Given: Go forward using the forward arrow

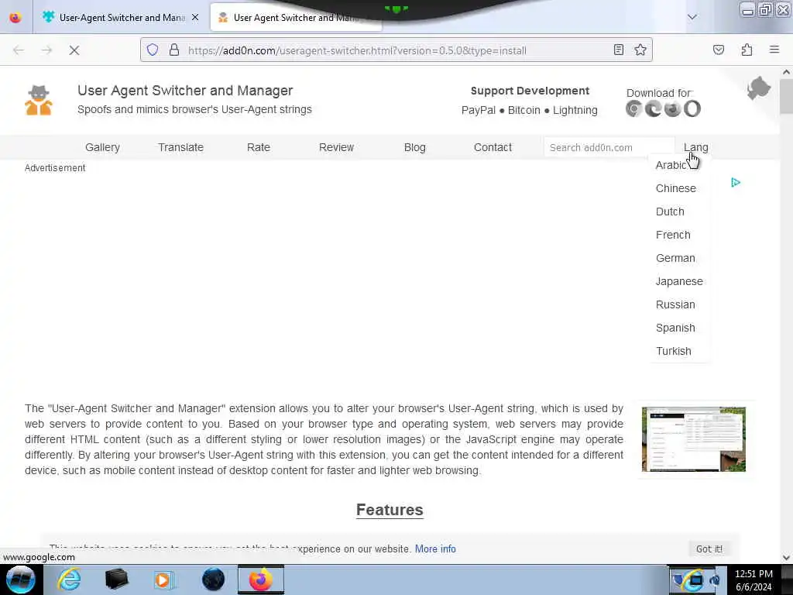Looking at the screenshot, I should pos(46,50).
